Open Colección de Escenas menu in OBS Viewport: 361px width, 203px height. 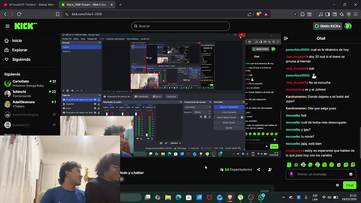click(115, 39)
